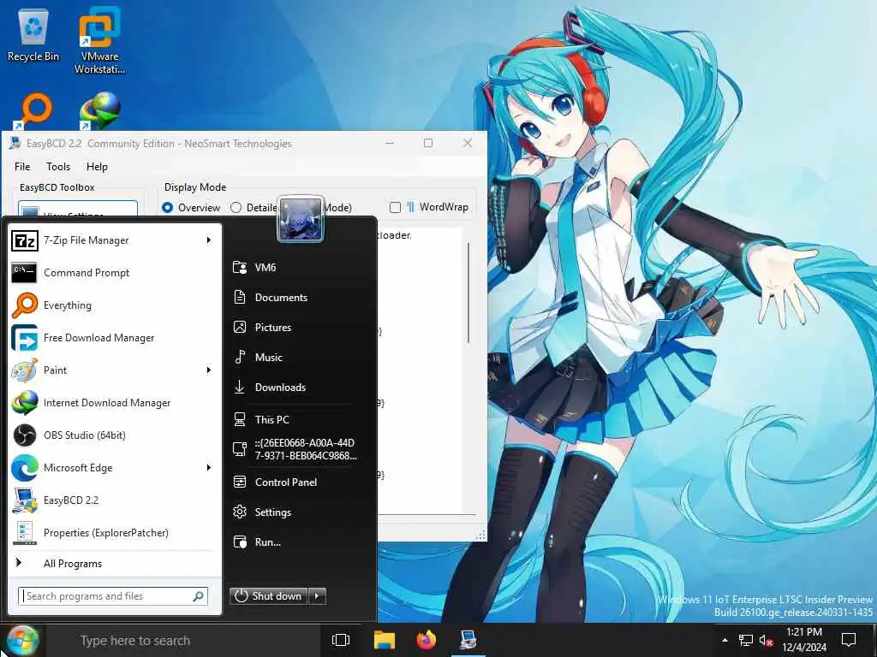
Task: Expand Microsoft Edge jump list arrow
Action: [x=209, y=468]
